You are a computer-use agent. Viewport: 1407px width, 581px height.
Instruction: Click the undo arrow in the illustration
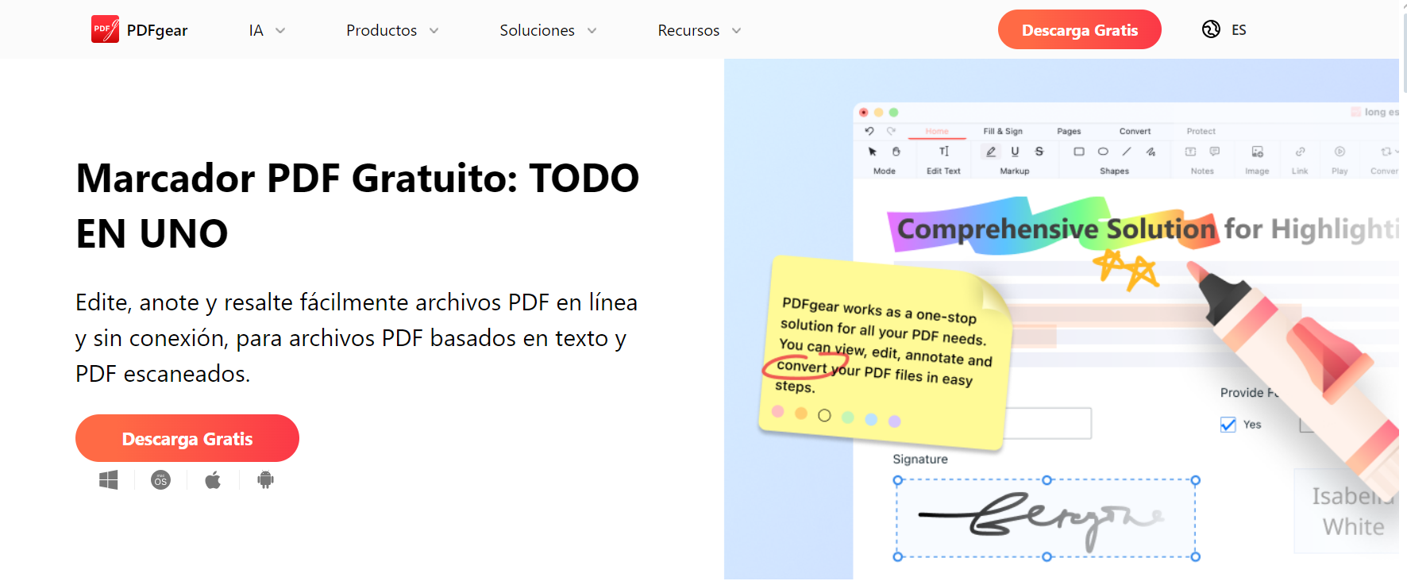(869, 131)
